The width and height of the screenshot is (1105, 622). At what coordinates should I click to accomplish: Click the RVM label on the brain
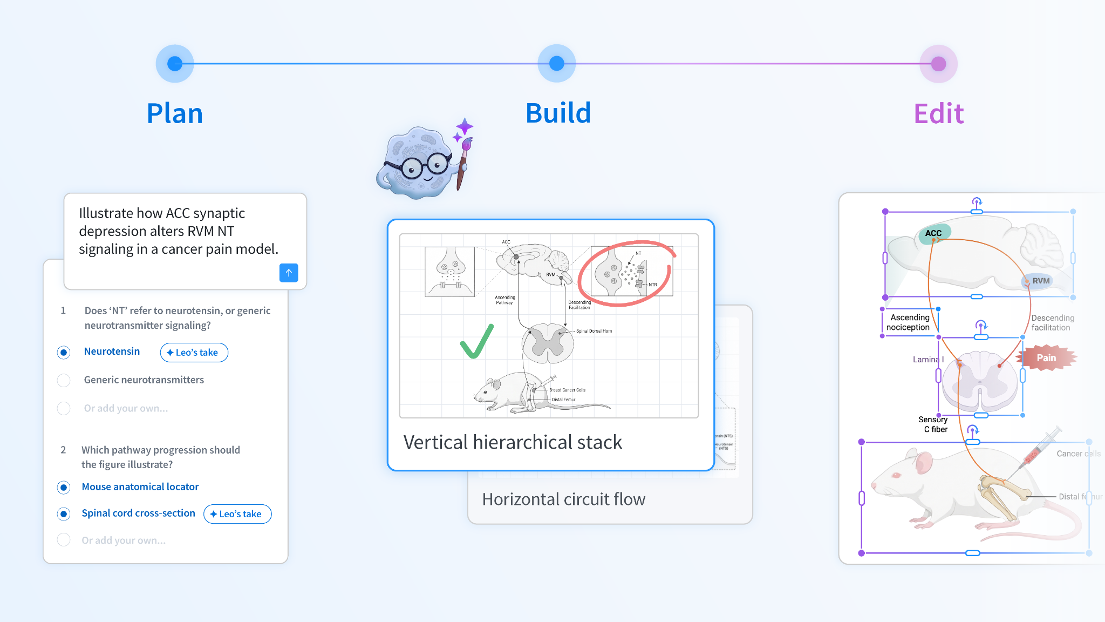[1040, 281]
